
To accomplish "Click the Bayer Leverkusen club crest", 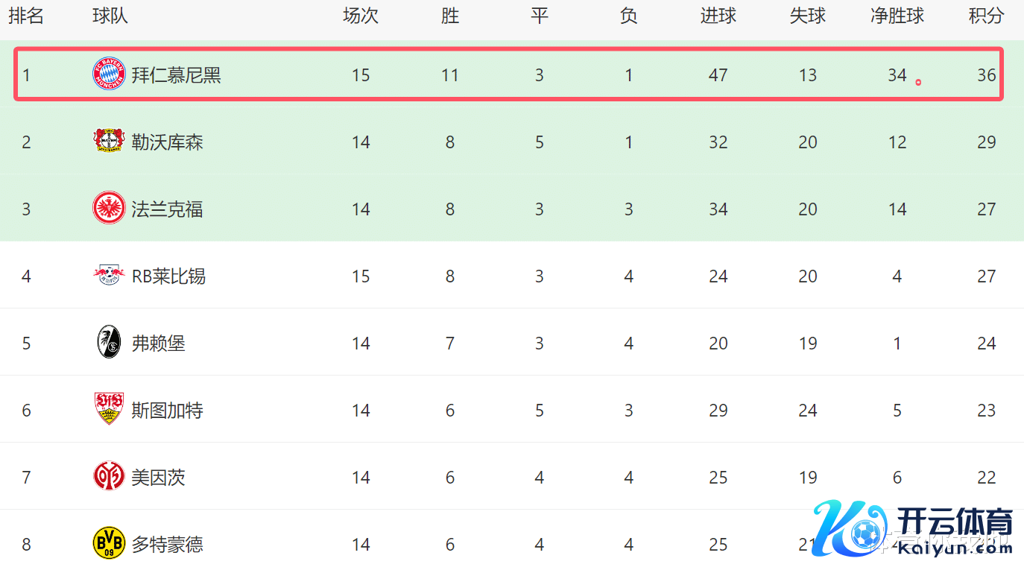I will pos(109,142).
